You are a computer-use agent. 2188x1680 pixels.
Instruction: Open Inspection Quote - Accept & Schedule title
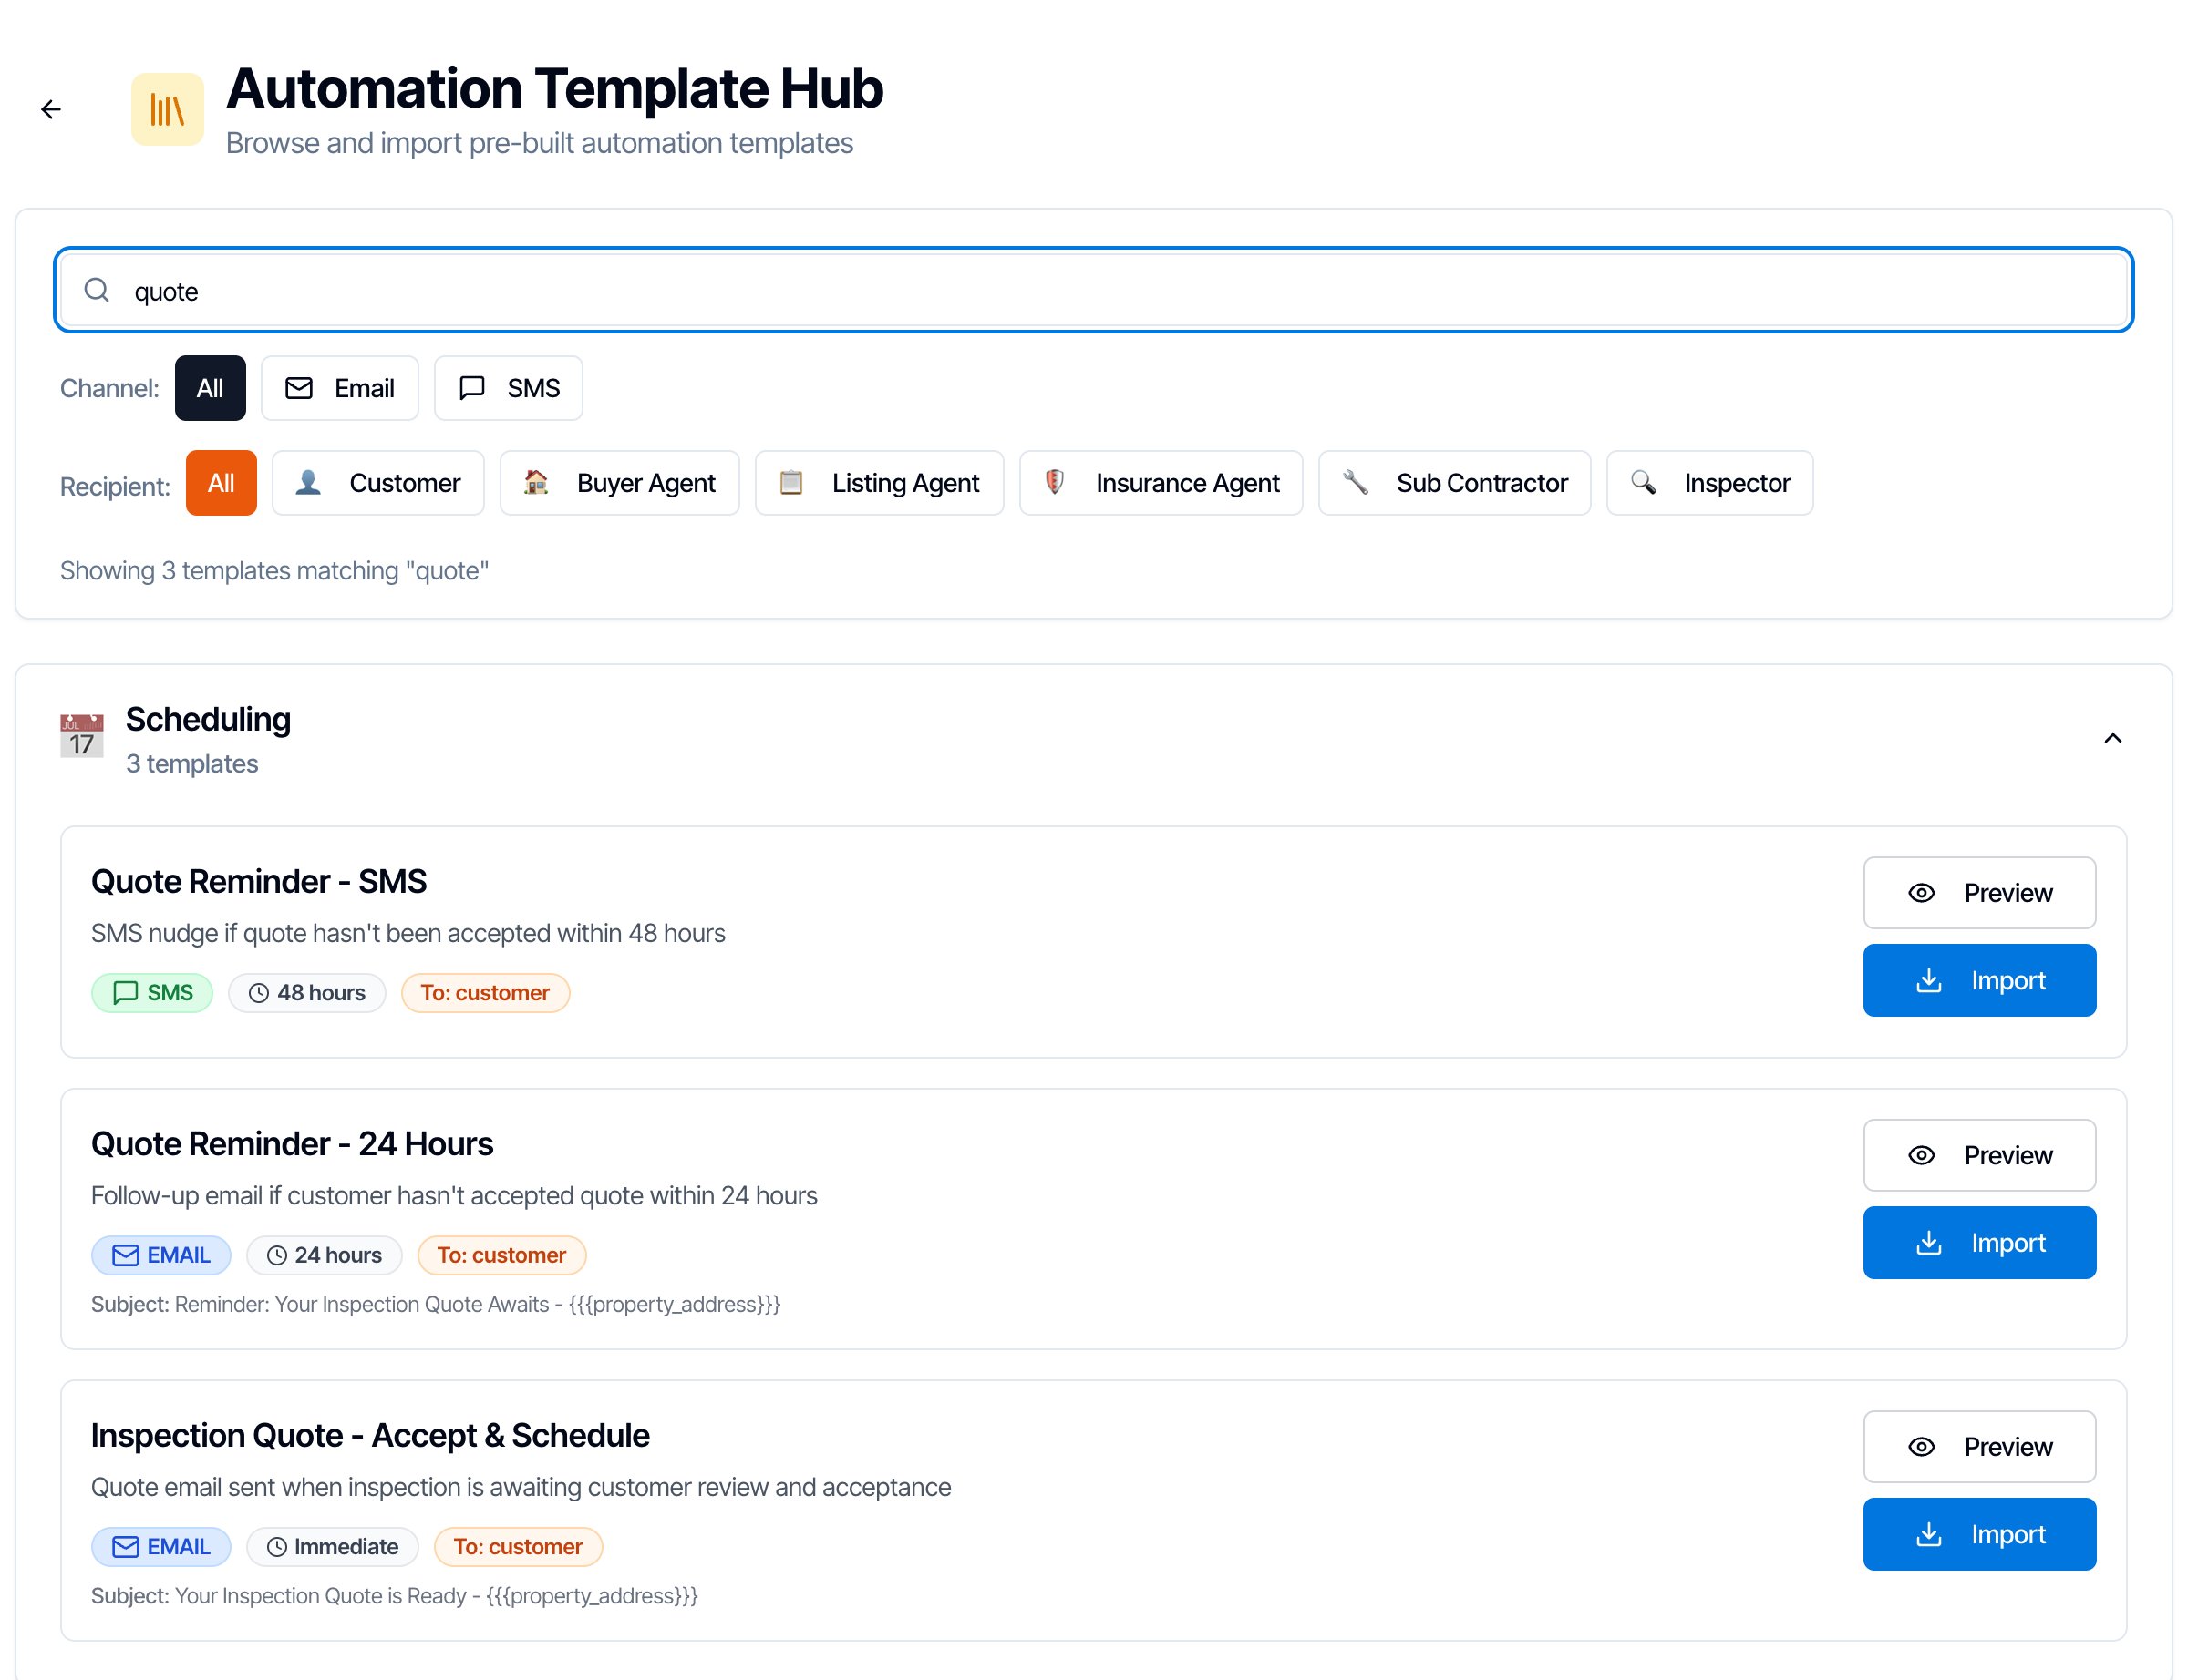(x=370, y=1435)
